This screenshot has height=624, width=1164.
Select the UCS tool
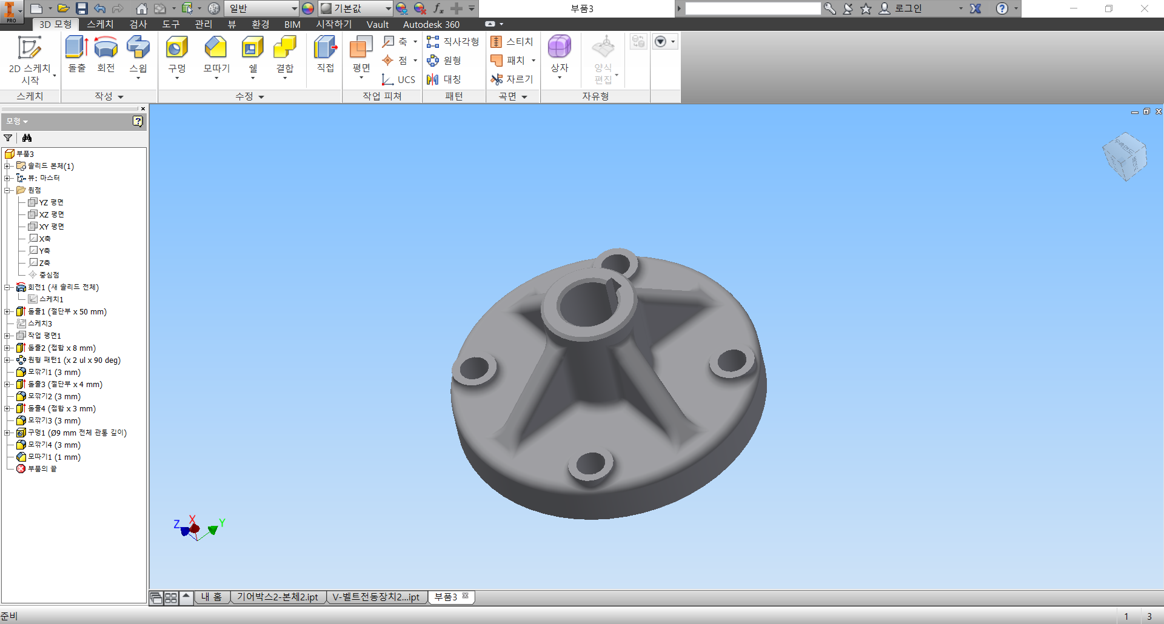pyautogui.click(x=398, y=79)
